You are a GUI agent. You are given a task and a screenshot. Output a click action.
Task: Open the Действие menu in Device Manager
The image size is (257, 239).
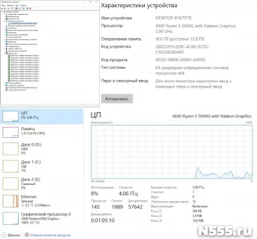10,5
